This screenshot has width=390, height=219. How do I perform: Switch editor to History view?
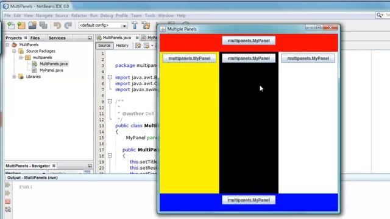[x=122, y=46]
